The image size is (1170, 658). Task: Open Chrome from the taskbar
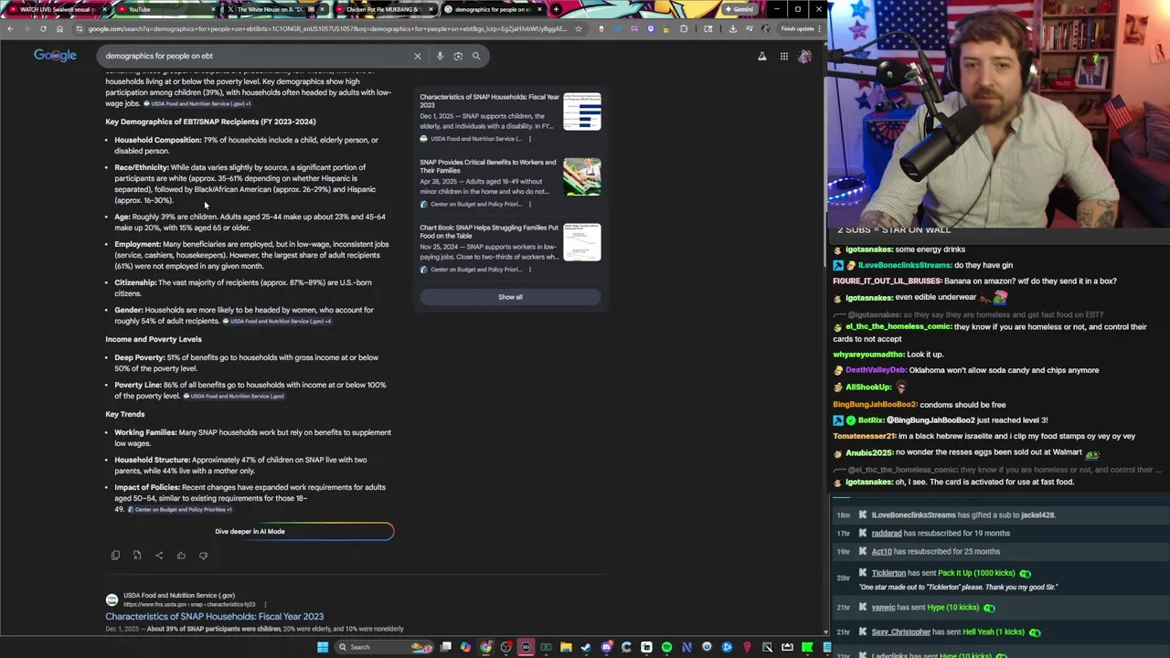(485, 647)
